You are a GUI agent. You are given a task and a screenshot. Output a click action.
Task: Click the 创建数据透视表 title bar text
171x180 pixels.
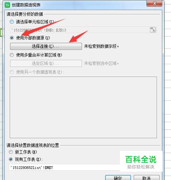click(26, 5)
